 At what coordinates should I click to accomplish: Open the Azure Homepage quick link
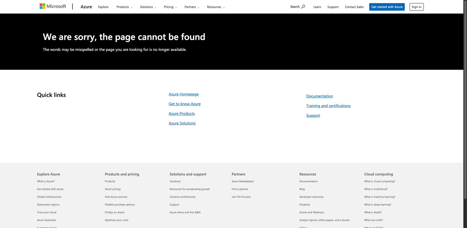coord(184,94)
